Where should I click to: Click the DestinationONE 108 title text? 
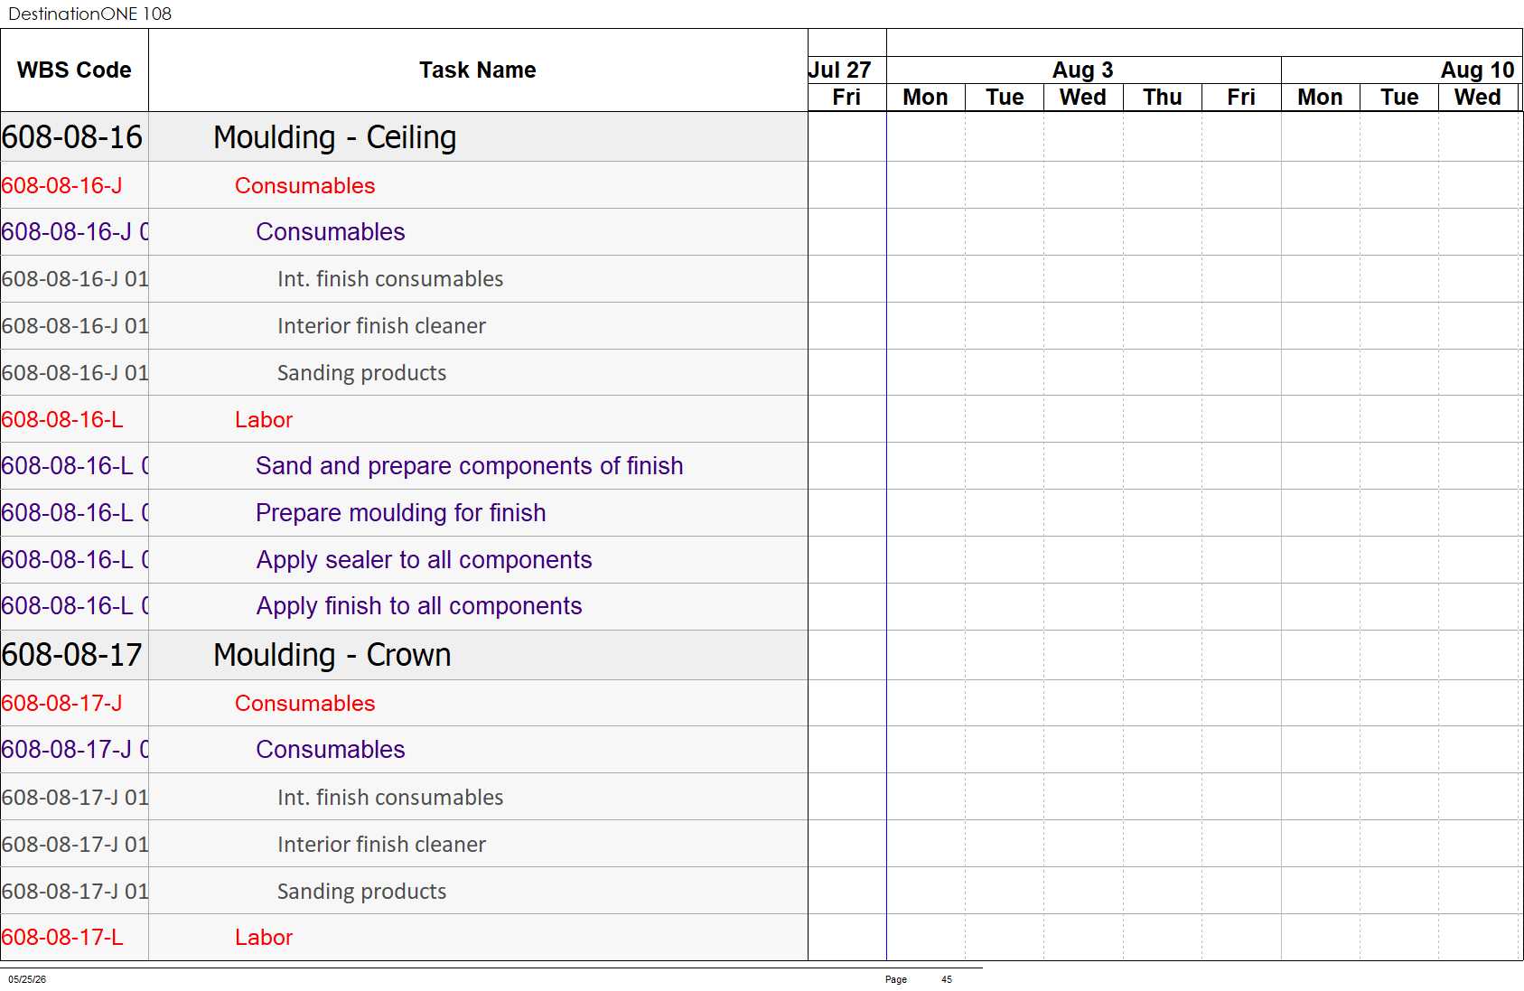(89, 14)
